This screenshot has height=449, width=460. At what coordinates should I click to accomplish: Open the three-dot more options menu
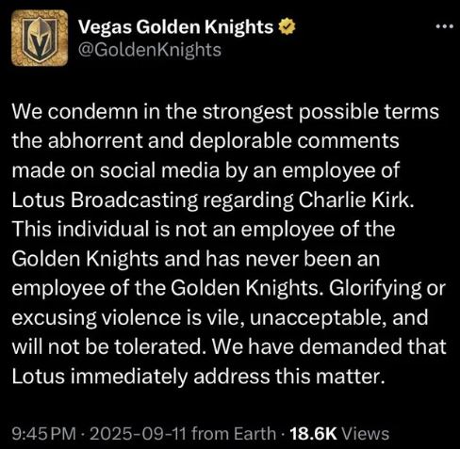click(x=445, y=26)
